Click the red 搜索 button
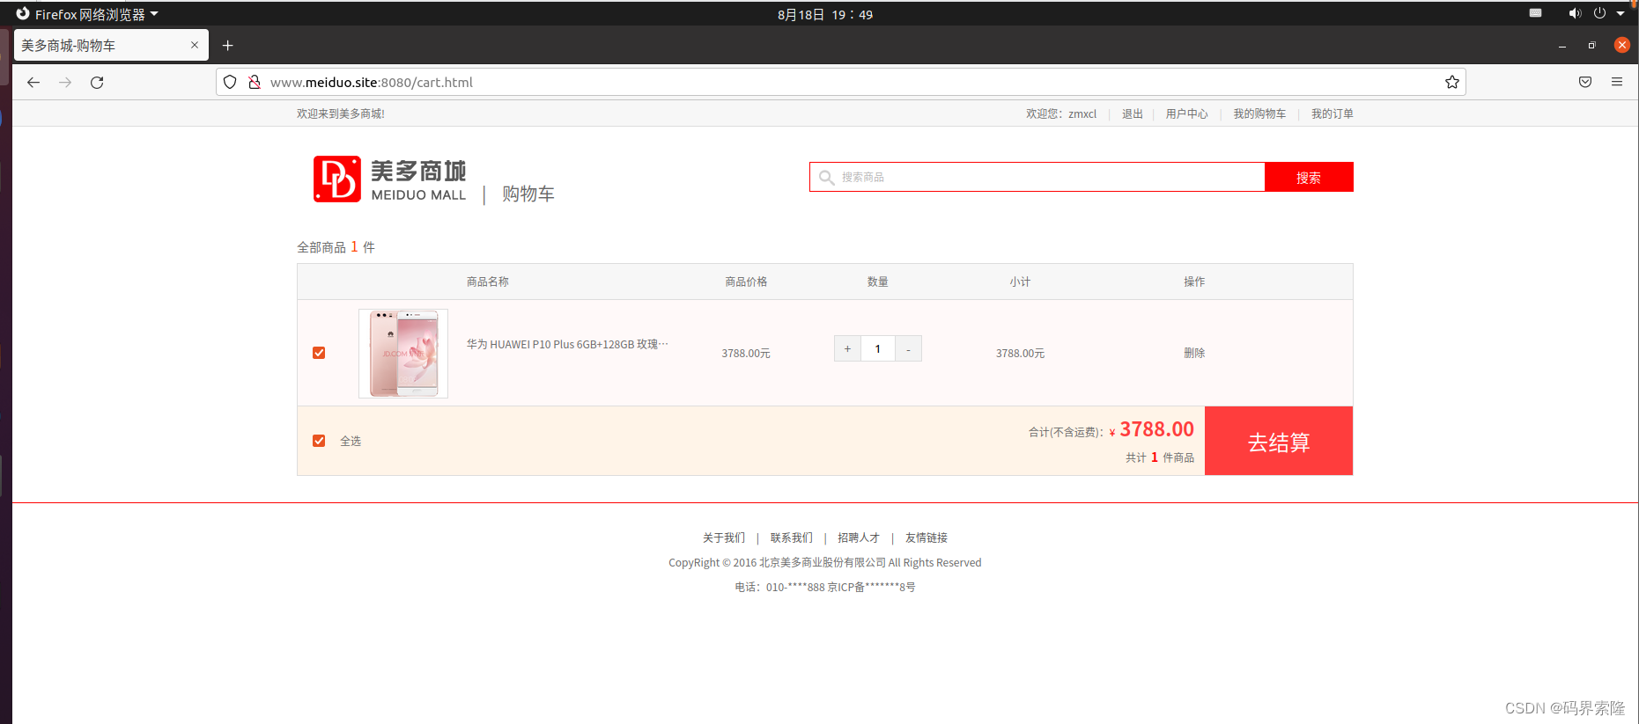Image resolution: width=1639 pixels, height=724 pixels. (1309, 177)
